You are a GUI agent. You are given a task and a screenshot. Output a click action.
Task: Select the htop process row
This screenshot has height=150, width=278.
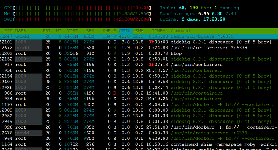point(139,53)
